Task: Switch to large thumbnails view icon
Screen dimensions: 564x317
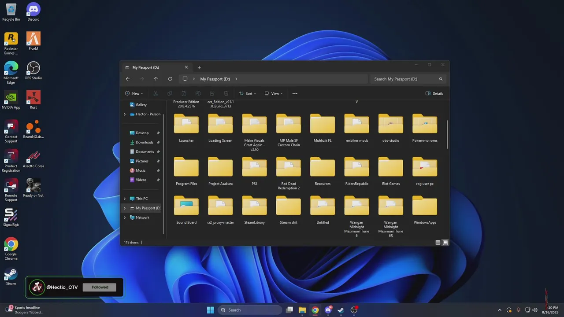Action: point(445,243)
